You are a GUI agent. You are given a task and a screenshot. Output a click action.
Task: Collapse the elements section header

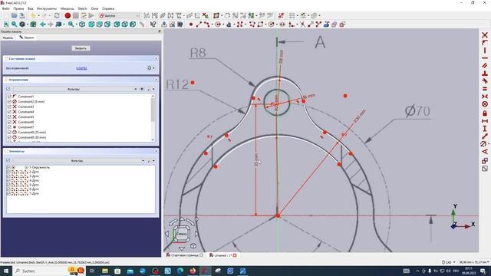tap(156, 151)
